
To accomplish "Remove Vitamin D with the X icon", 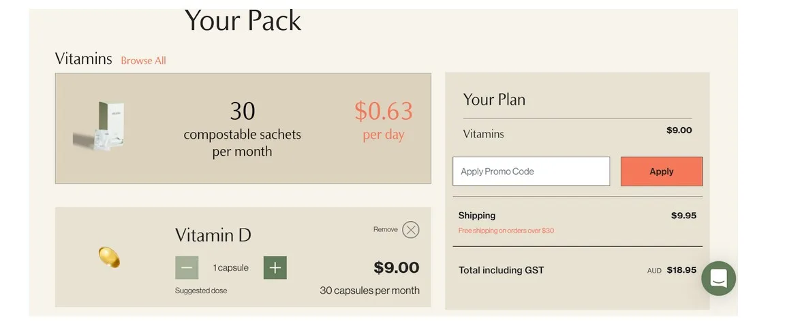I will [410, 230].
